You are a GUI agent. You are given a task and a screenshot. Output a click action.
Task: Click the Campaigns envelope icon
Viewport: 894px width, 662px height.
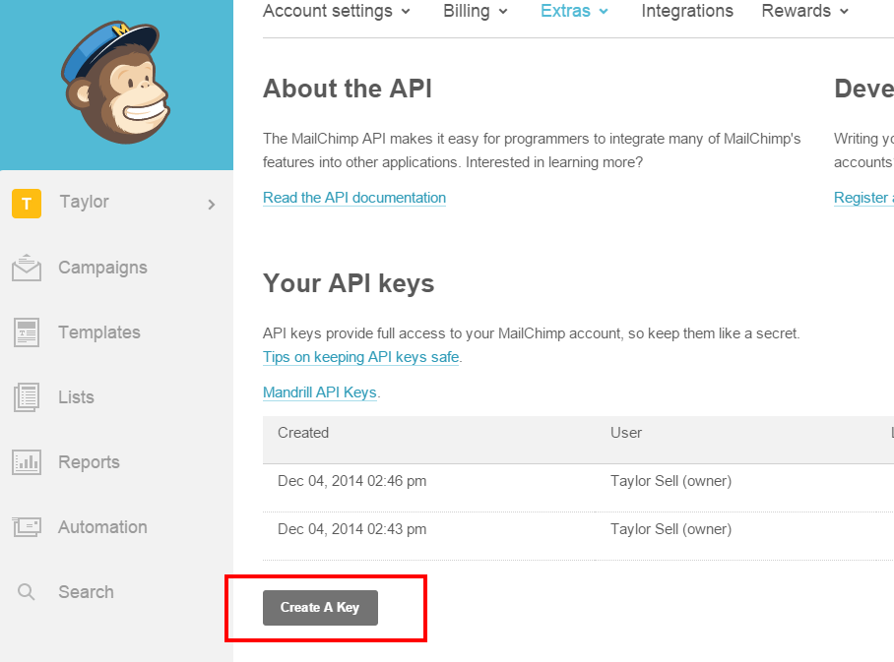pyautogui.click(x=27, y=268)
